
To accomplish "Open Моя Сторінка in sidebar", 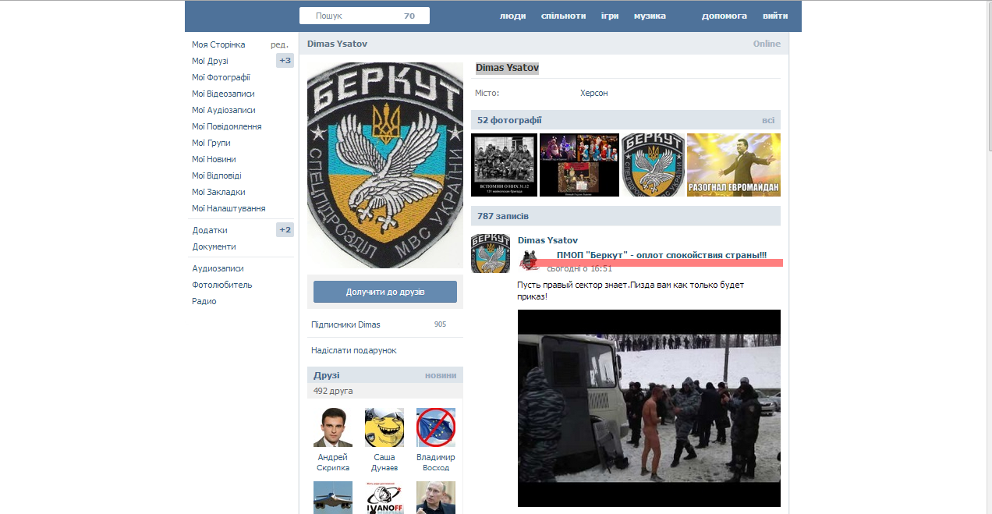I will (218, 44).
